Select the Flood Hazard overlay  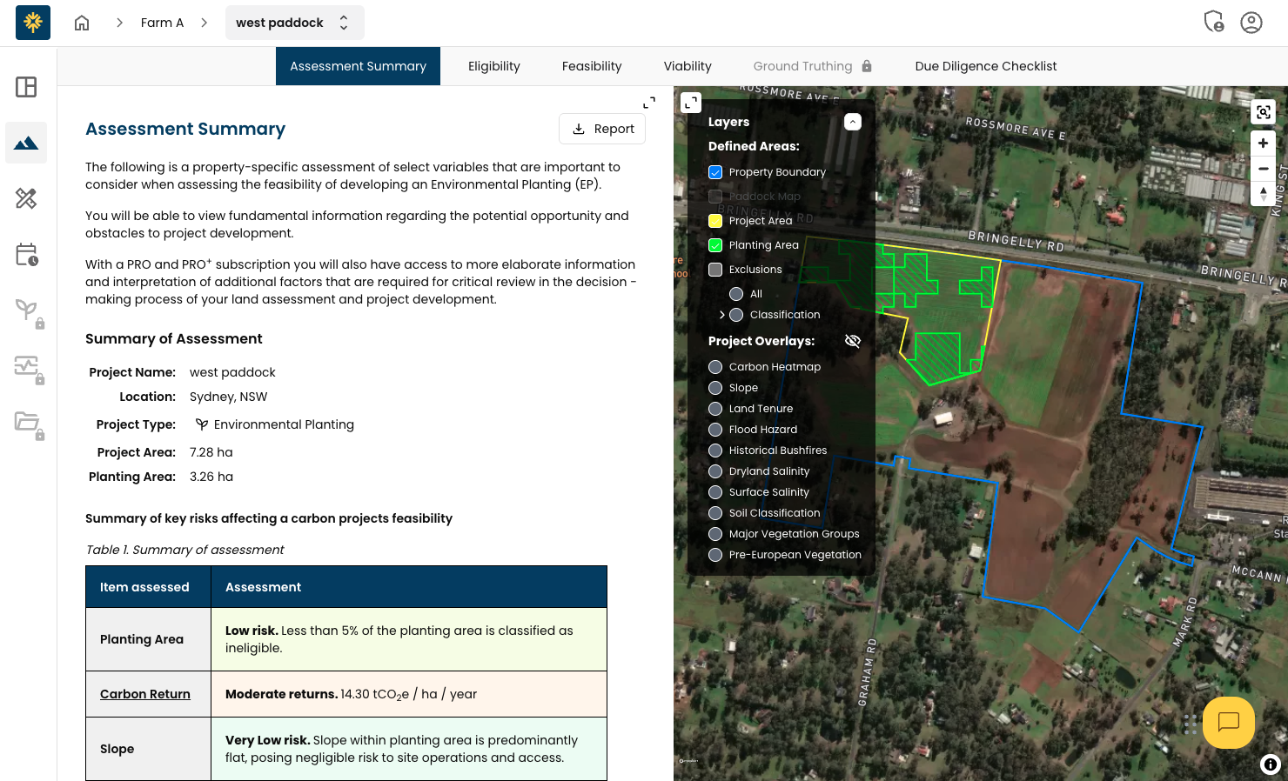point(715,430)
